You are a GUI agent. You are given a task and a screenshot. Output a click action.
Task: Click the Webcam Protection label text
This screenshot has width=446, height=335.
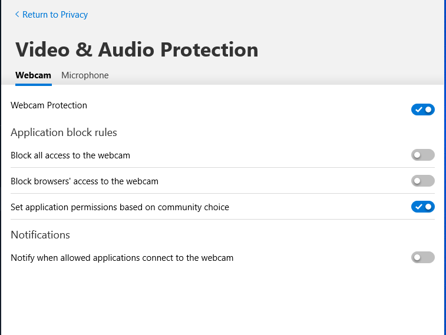(x=49, y=105)
